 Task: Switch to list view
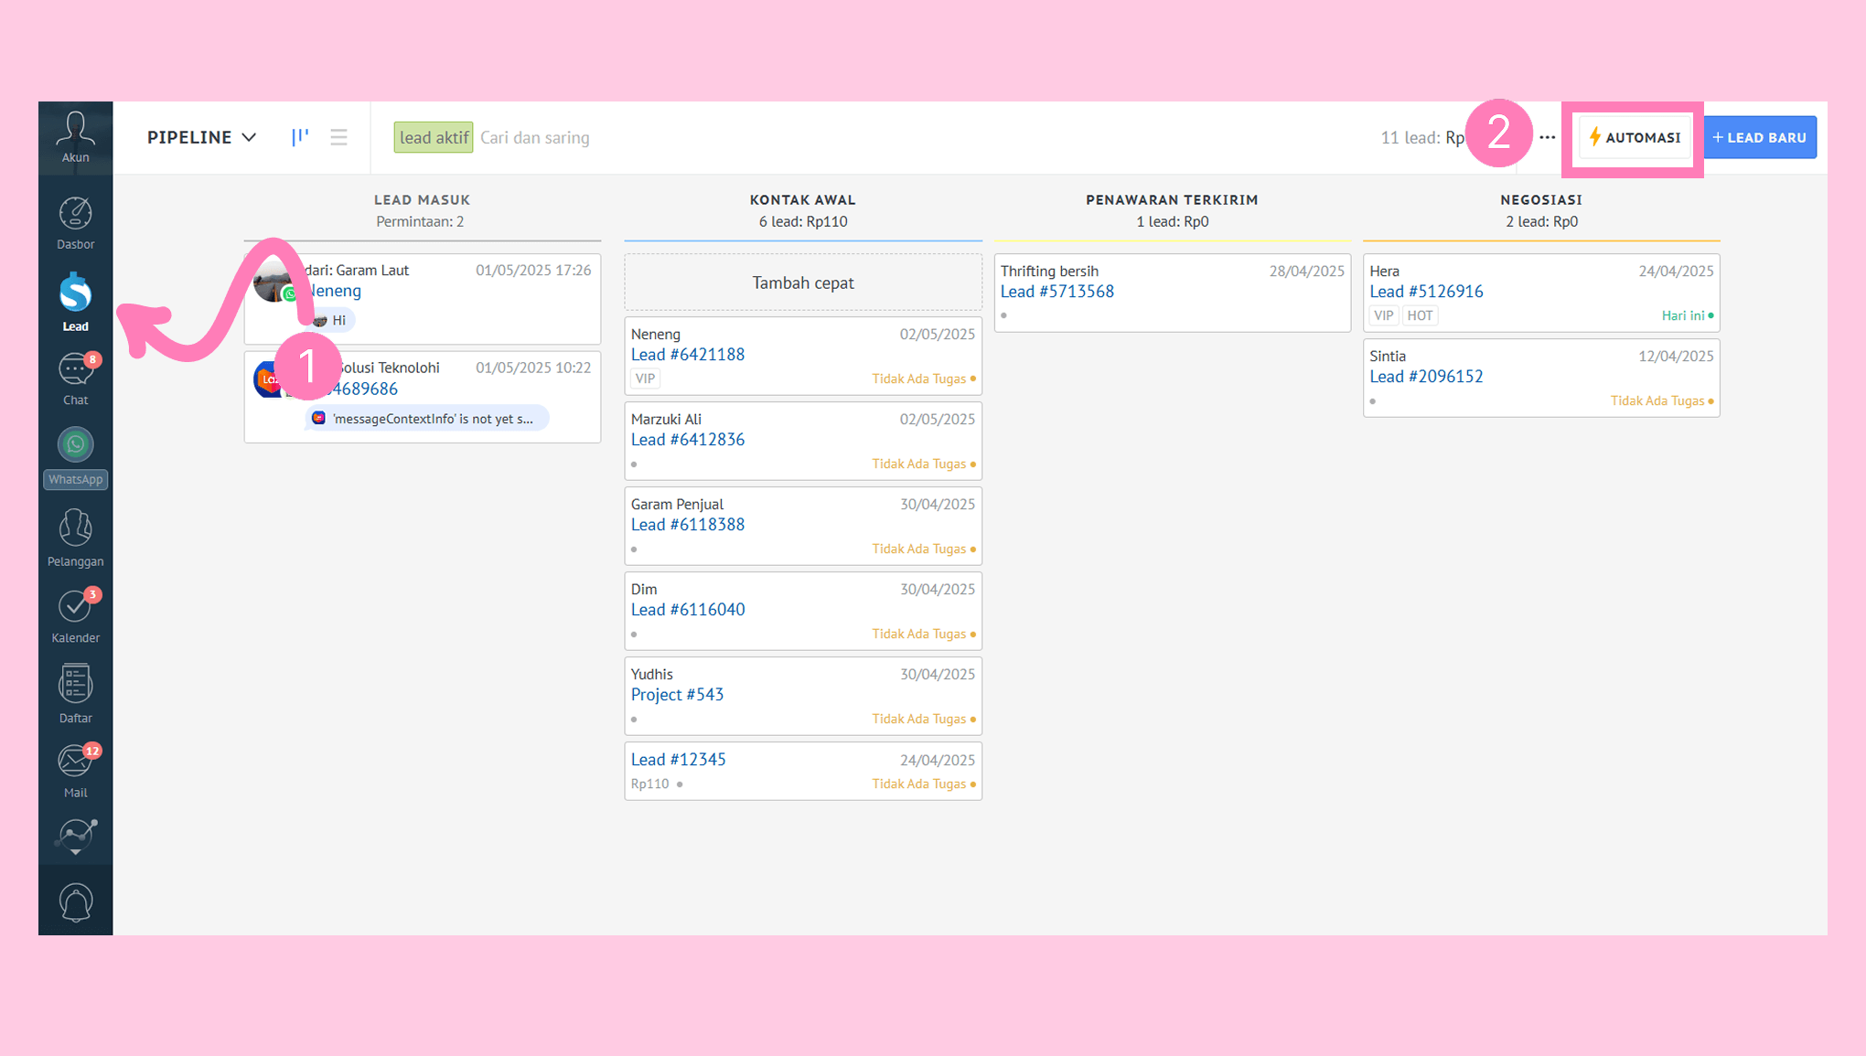338,137
